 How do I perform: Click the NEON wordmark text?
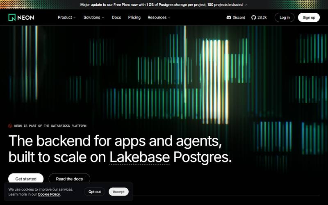[26, 18]
